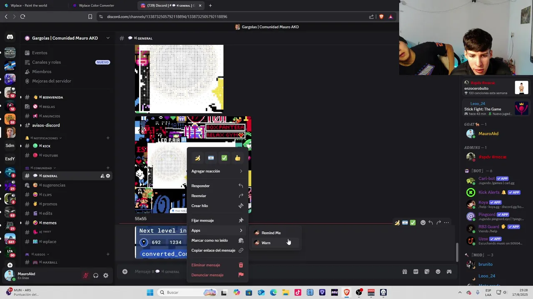Viewport: 533px width, 299px height.
Task: Click Windows Start button
Action: 150,292
